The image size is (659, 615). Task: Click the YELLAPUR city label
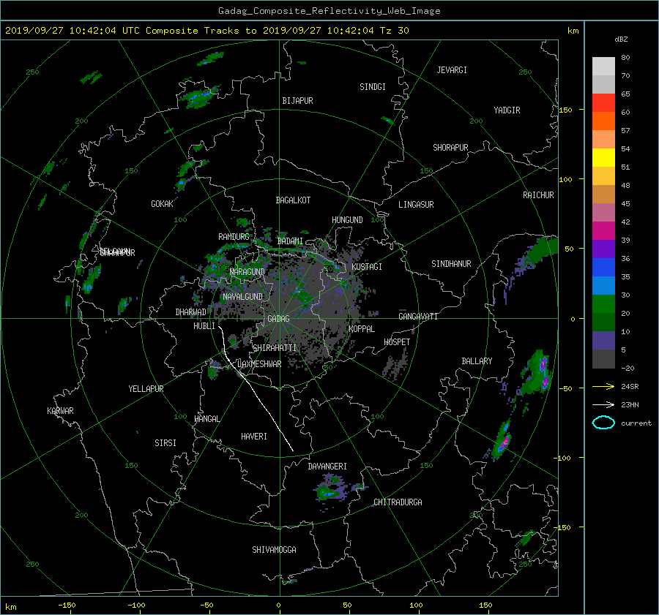146,389
